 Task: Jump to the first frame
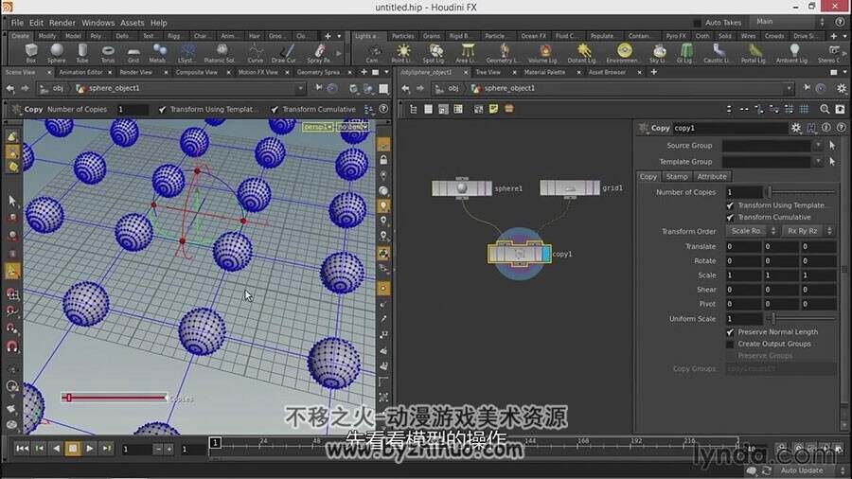(x=22, y=449)
